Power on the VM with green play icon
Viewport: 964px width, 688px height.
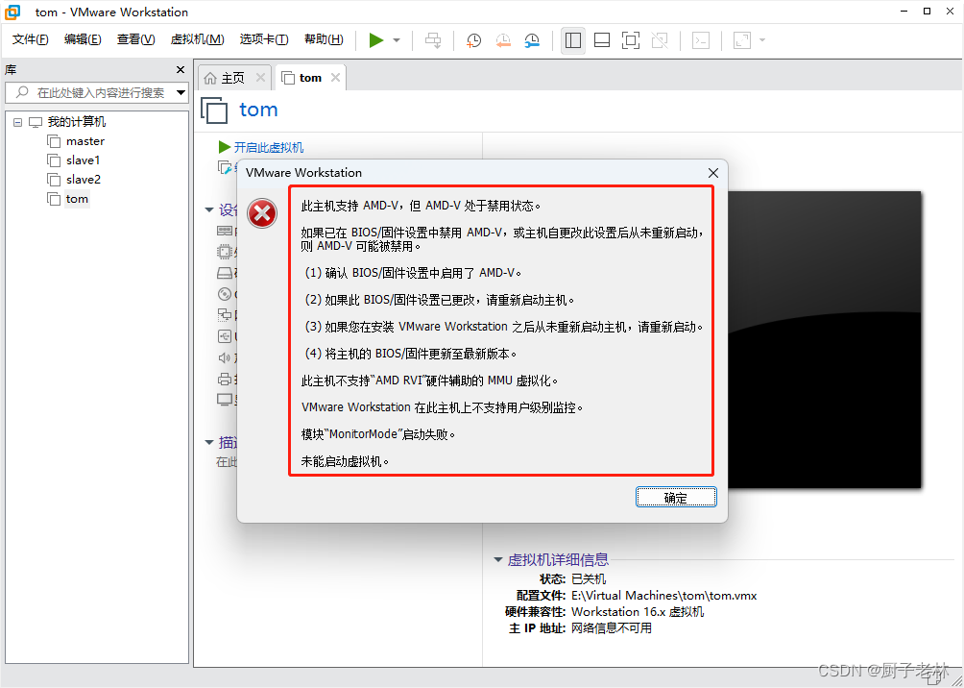(376, 40)
